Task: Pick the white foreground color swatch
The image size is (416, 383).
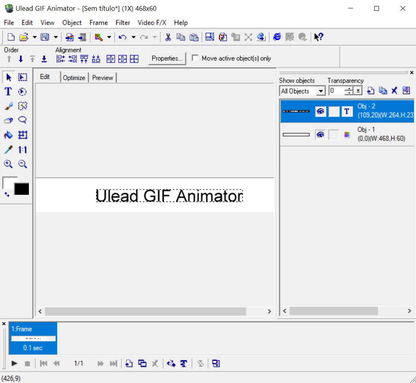Action: pyautogui.click(x=8, y=182)
